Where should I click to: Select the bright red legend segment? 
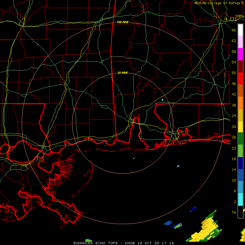(x=240, y=78)
